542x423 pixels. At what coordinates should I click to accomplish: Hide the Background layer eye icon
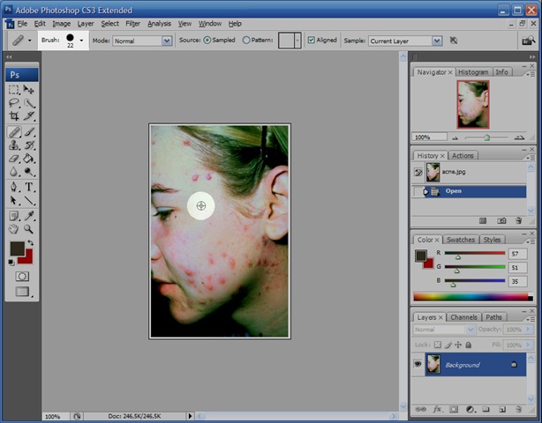pos(418,364)
